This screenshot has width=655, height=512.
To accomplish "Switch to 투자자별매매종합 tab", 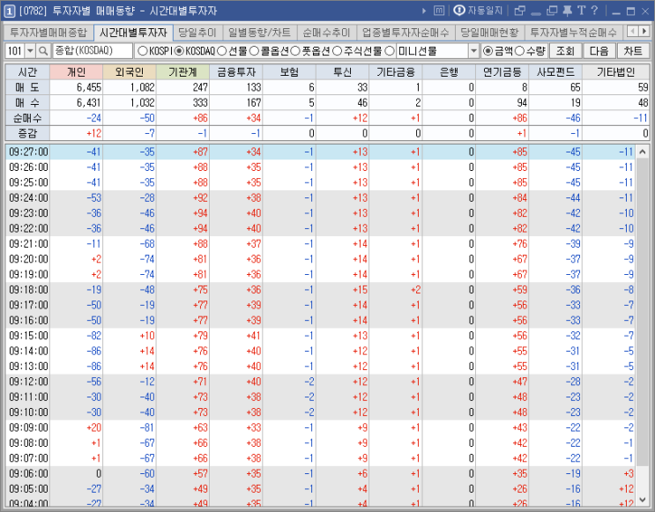I will [x=48, y=32].
